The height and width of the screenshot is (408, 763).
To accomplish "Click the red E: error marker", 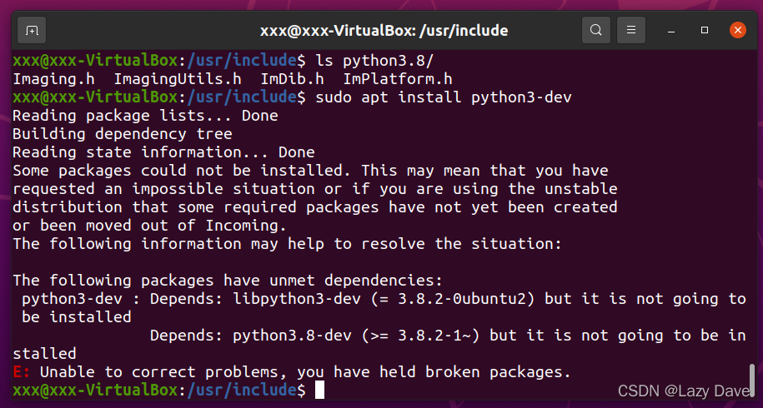I will [x=22, y=372].
